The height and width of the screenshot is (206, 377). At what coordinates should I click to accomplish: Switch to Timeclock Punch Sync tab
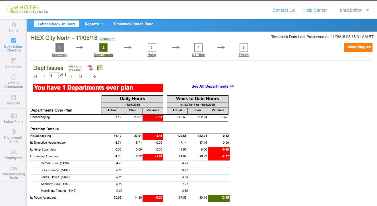click(133, 24)
